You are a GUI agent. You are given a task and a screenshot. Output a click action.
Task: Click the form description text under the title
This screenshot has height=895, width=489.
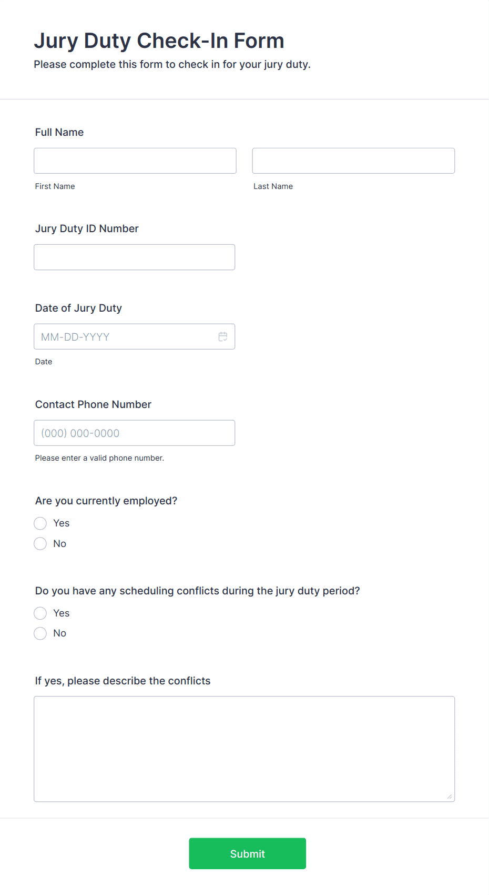tap(172, 64)
